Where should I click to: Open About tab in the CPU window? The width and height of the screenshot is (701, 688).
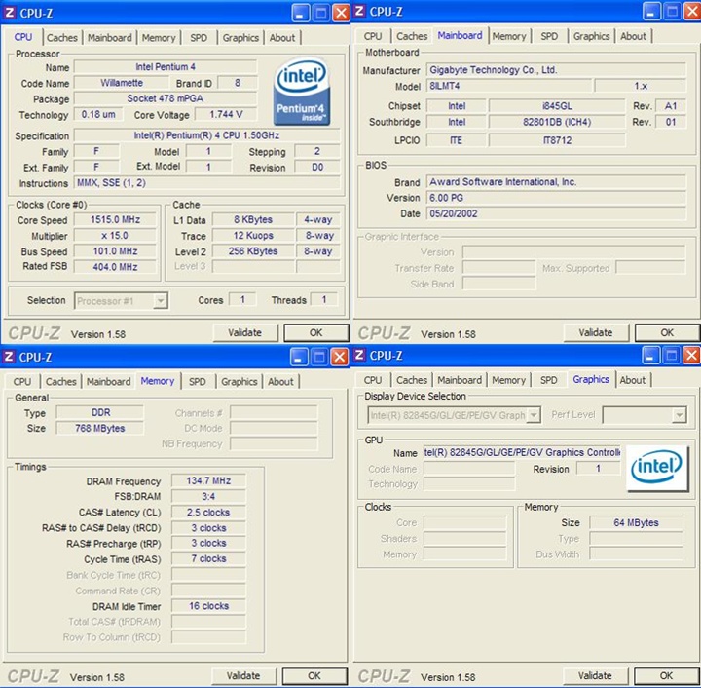pyautogui.click(x=282, y=38)
